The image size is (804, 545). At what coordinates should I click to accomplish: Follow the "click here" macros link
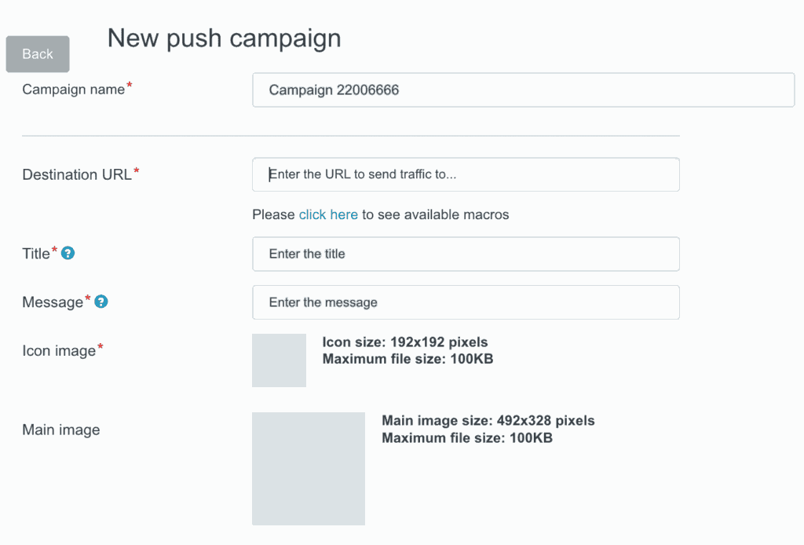[328, 214]
